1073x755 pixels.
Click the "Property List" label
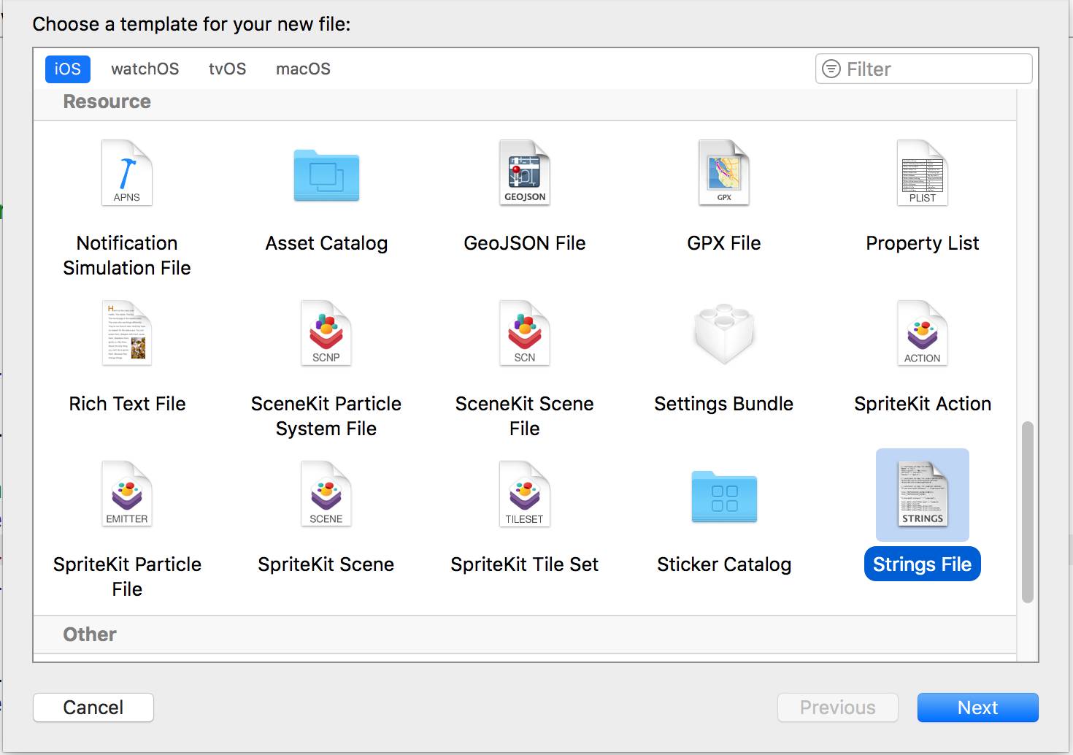pyautogui.click(x=923, y=243)
